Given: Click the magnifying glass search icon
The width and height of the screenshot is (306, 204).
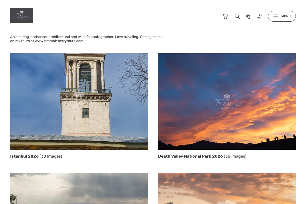Looking at the screenshot, I should click(x=237, y=16).
